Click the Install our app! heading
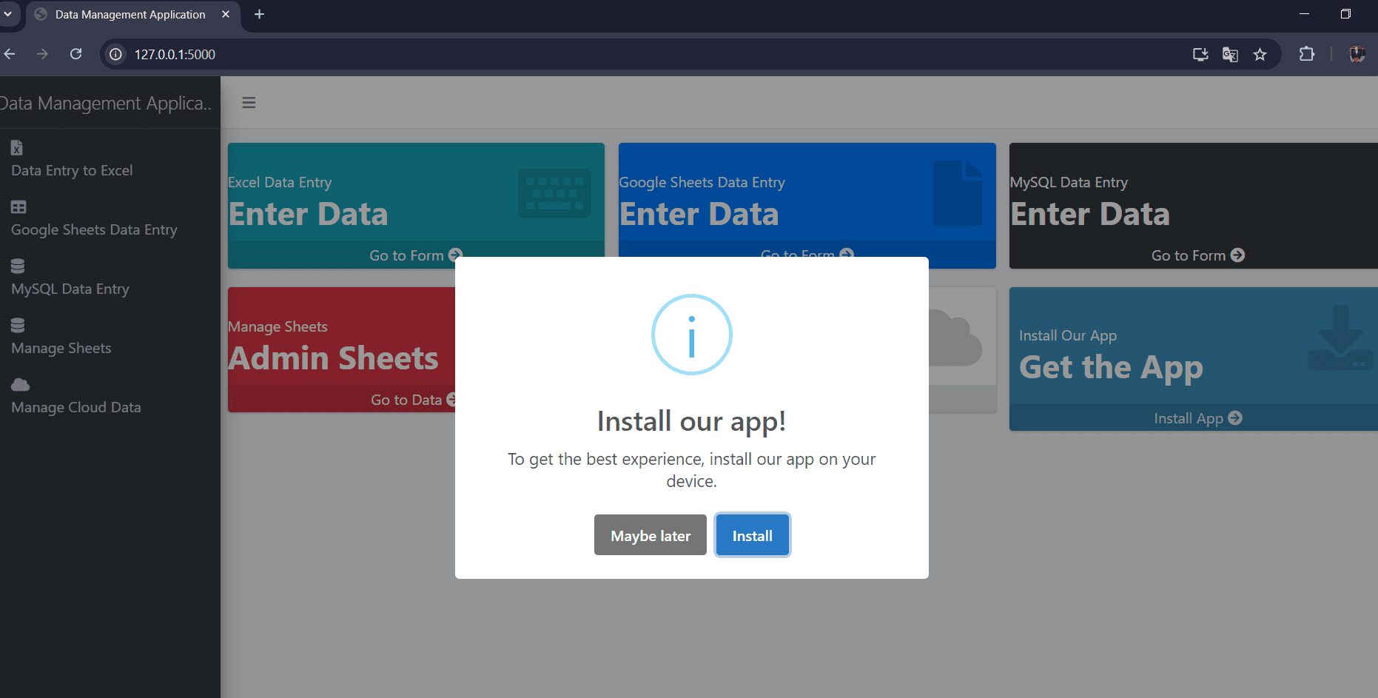1378x698 pixels. tap(691, 420)
